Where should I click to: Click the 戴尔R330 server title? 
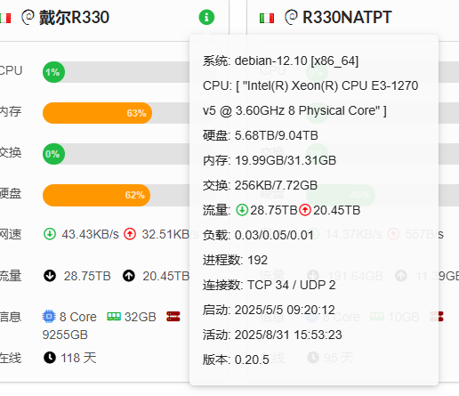(x=74, y=17)
